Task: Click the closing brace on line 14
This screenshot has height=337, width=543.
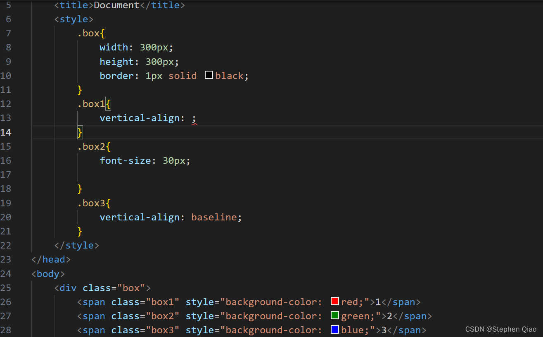Action: 80,132
